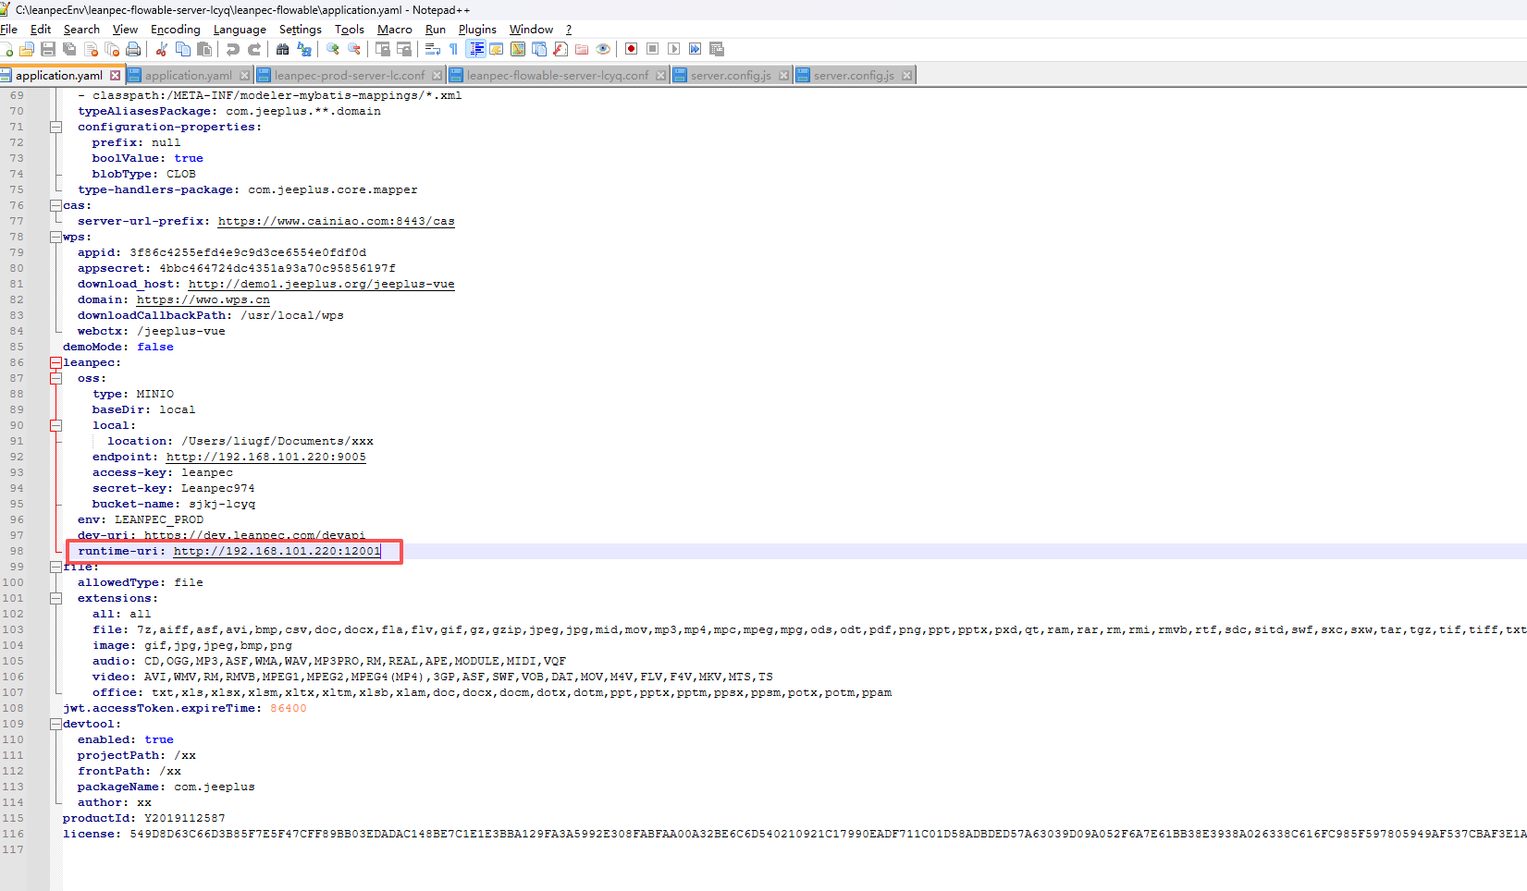This screenshot has height=891, width=1527.
Task: Run the macro multiple times icon
Action: click(695, 49)
